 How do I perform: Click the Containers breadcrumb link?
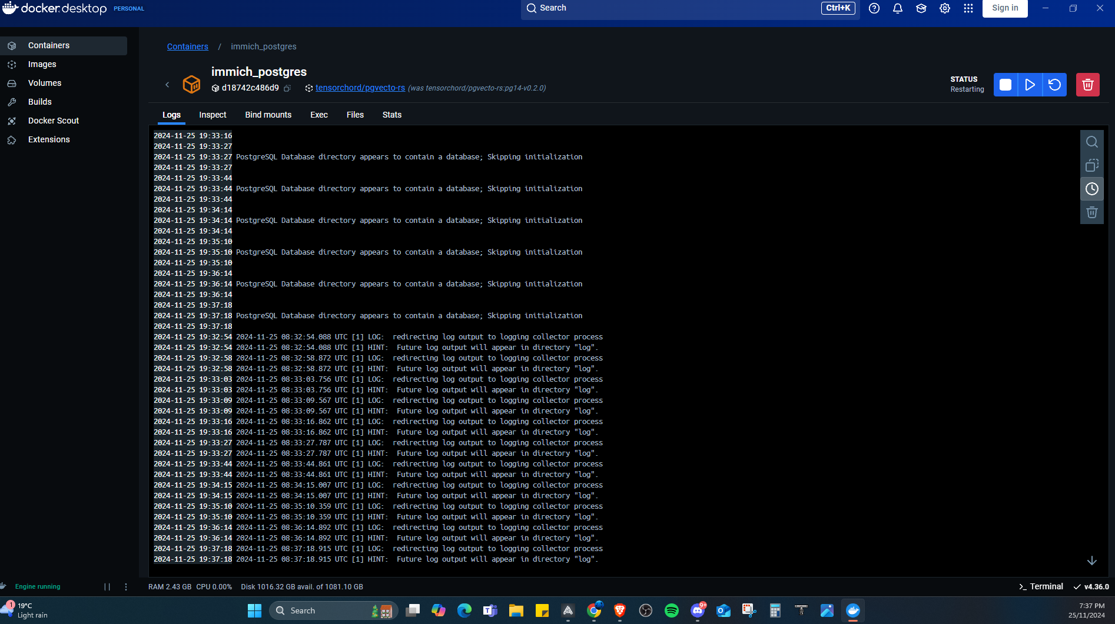click(188, 46)
